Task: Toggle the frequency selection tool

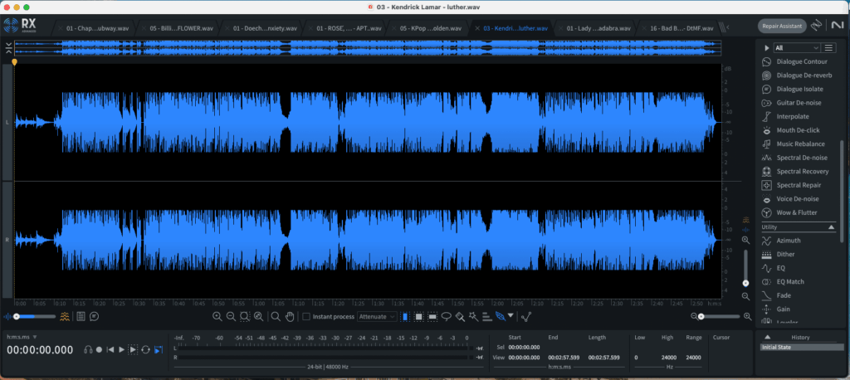Action: 432,317
